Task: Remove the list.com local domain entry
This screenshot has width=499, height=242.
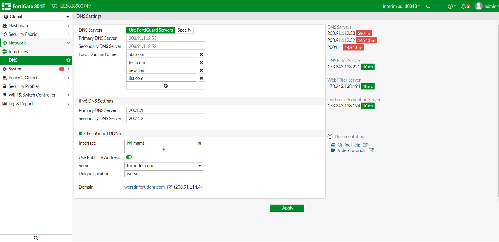Action: (x=201, y=78)
